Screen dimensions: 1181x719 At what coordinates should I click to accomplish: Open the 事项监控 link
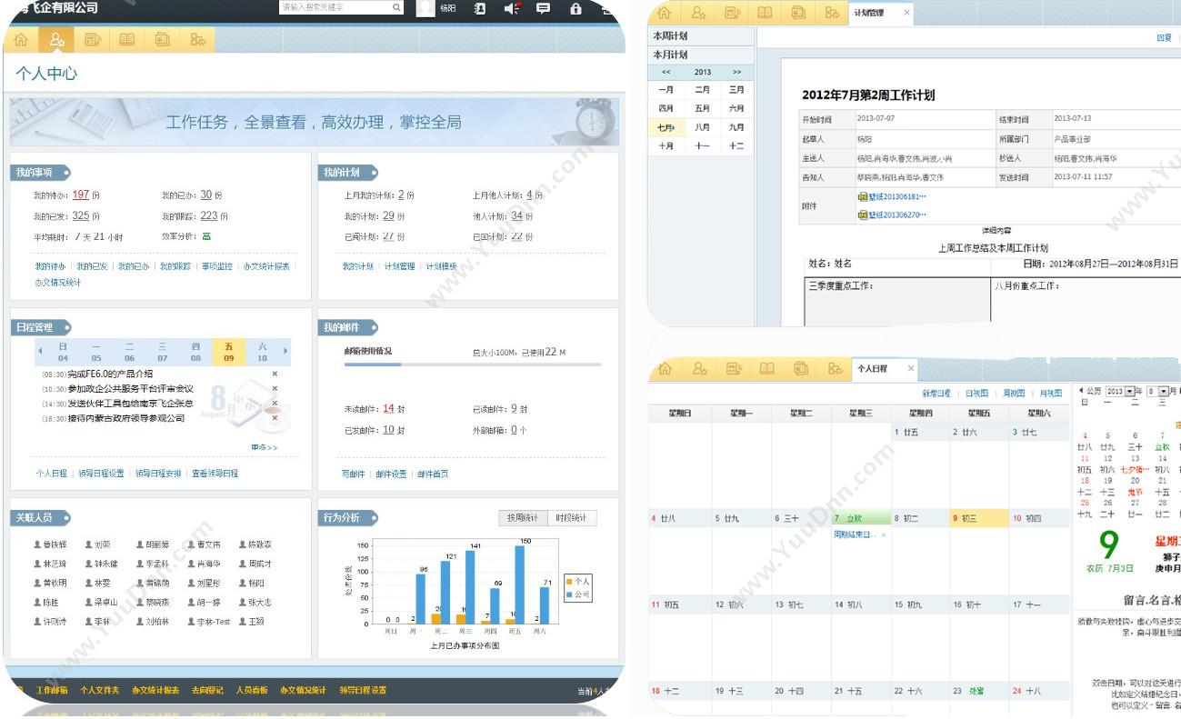coord(216,266)
